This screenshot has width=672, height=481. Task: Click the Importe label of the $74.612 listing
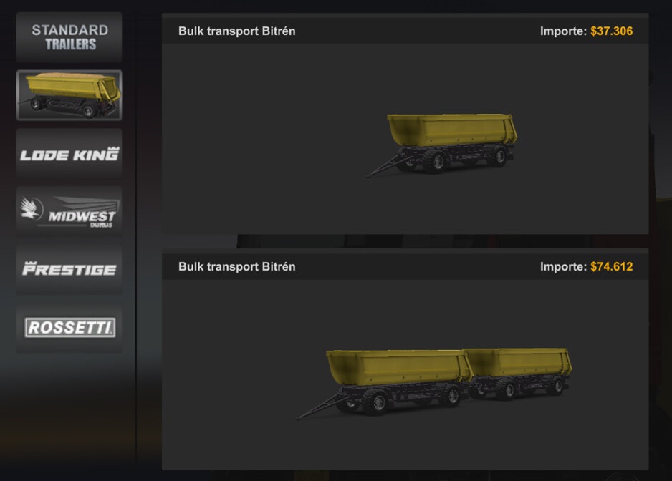point(563,267)
